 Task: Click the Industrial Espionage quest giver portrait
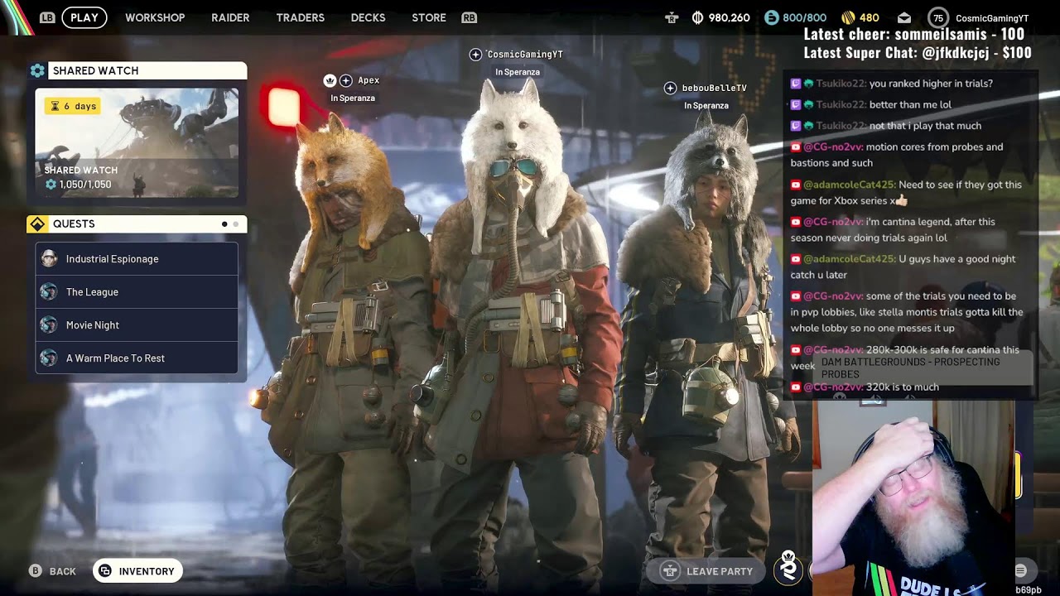[49, 258]
